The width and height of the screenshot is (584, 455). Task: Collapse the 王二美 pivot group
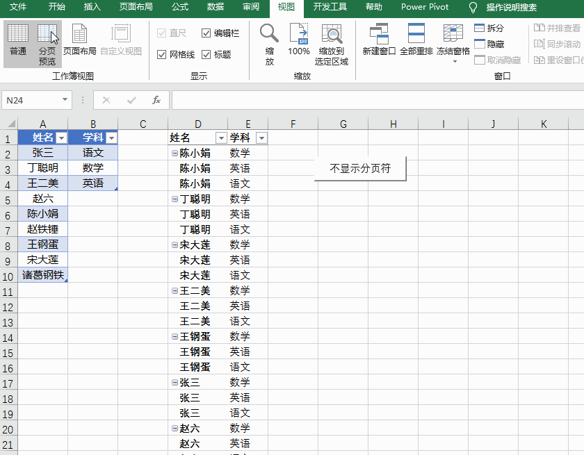coord(175,290)
